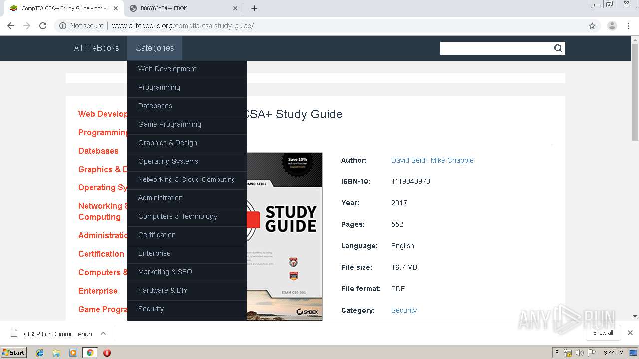Viewport: 639px width, 359px height.
Task: Open Hardware & DIY category
Action: coord(187,290)
